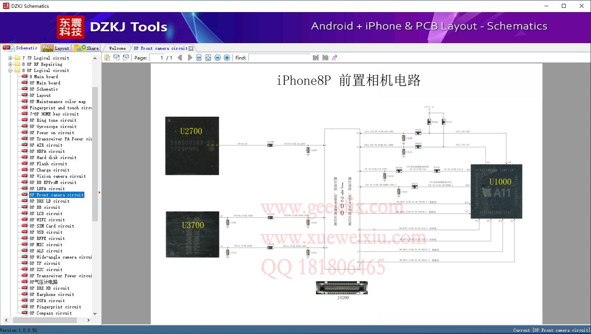Click the tree panel scroll-up arrow

(x=95, y=58)
